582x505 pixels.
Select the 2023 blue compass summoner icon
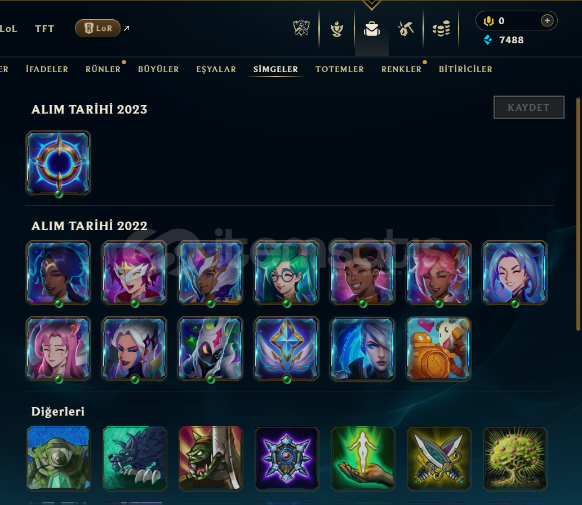point(59,163)
